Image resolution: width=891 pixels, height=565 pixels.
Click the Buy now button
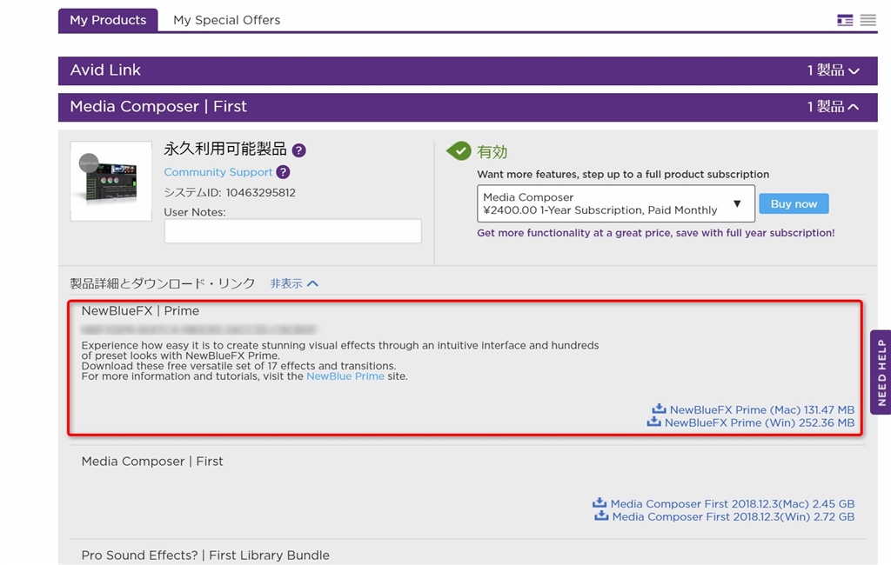coord(794,204)
